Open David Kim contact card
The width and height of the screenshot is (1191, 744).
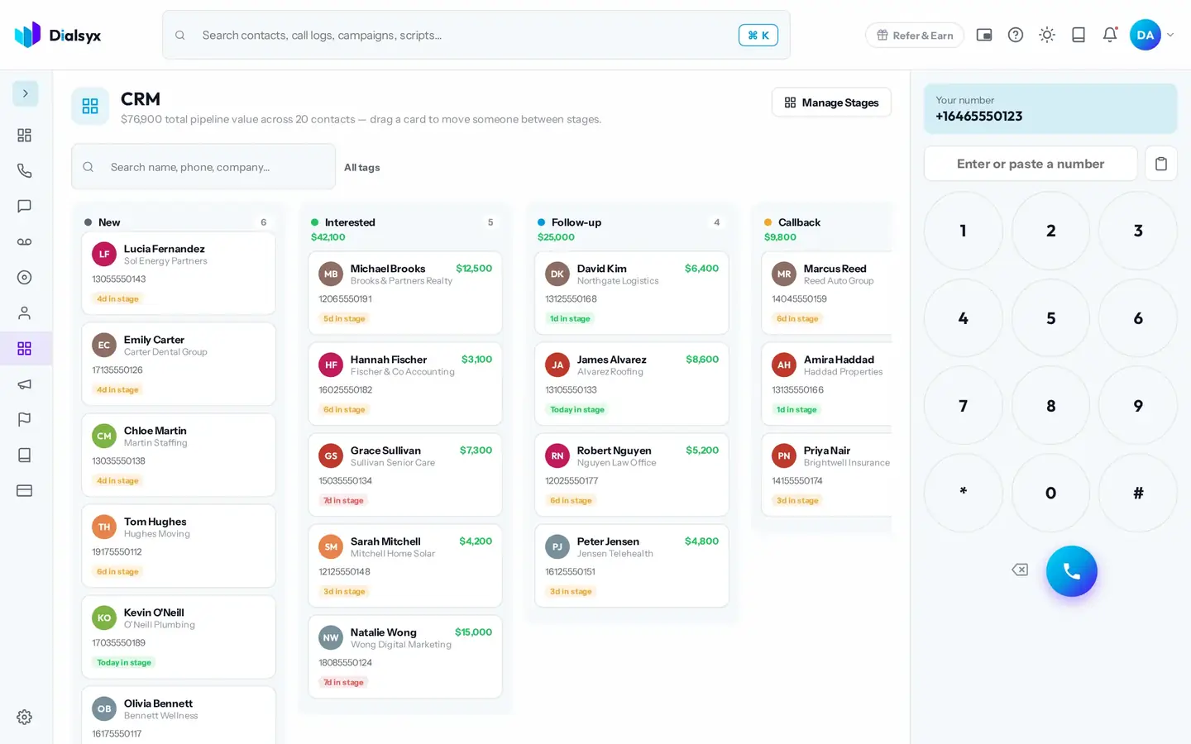[632, 293]
